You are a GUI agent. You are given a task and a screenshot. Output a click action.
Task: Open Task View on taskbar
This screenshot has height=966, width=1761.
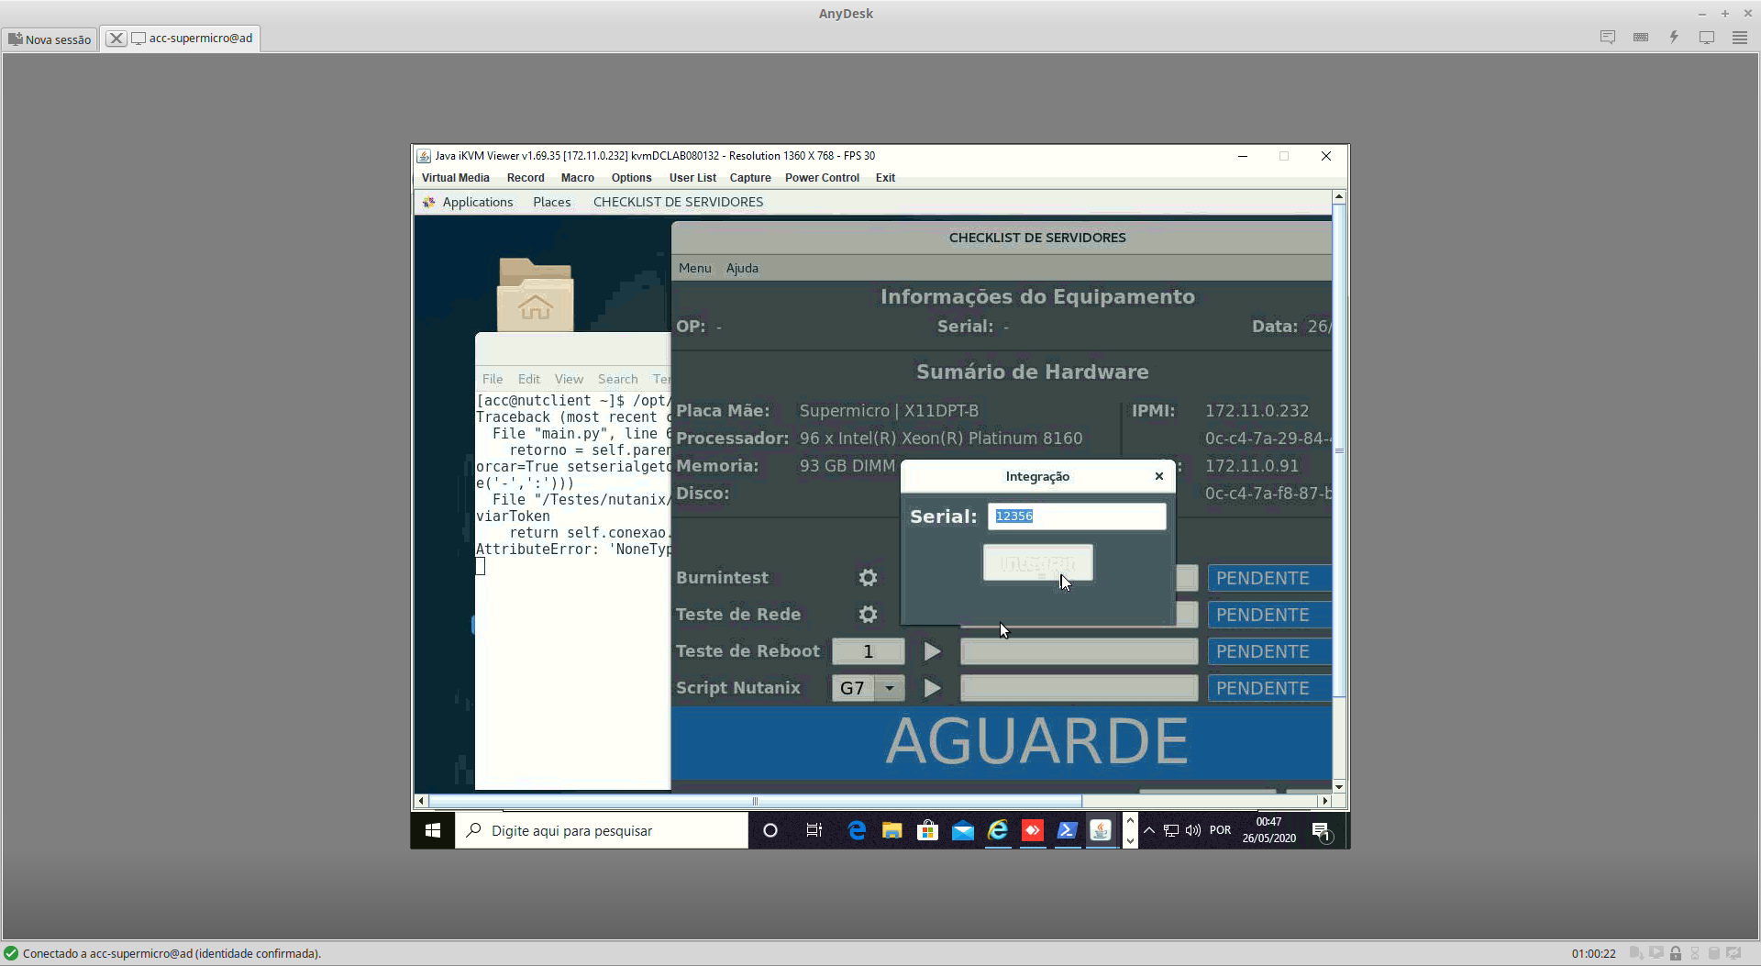click(814, 830)
